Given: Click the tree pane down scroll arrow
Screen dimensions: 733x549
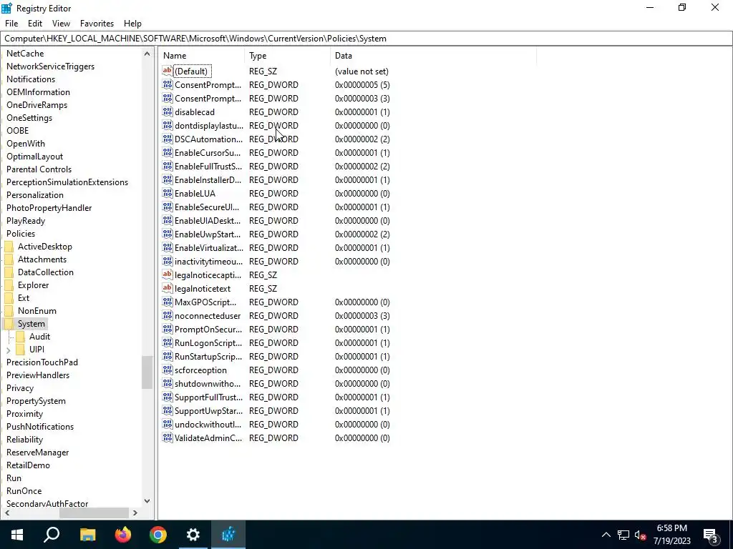Looking at the screenshot, I should coord(147,501).
